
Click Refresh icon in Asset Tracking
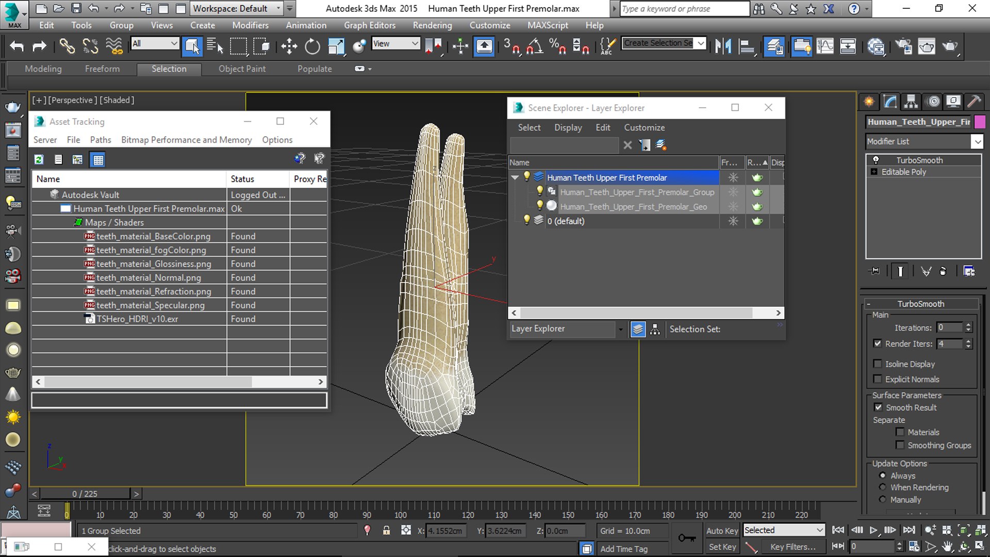pos(39,159)
